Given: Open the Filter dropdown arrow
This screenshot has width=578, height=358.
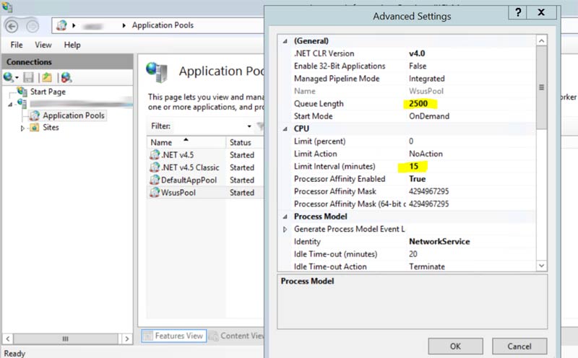Looking at the screenshot, I should pos(249,126).
